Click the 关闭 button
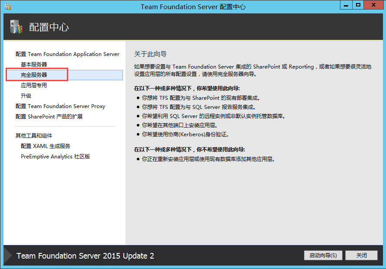 pos(361,256)
